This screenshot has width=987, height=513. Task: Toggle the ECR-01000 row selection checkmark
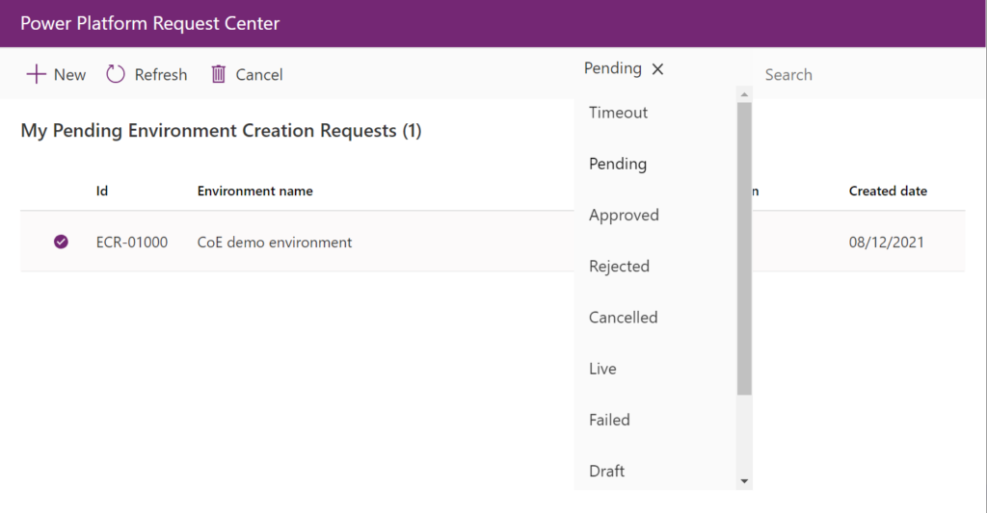(61, 242)
